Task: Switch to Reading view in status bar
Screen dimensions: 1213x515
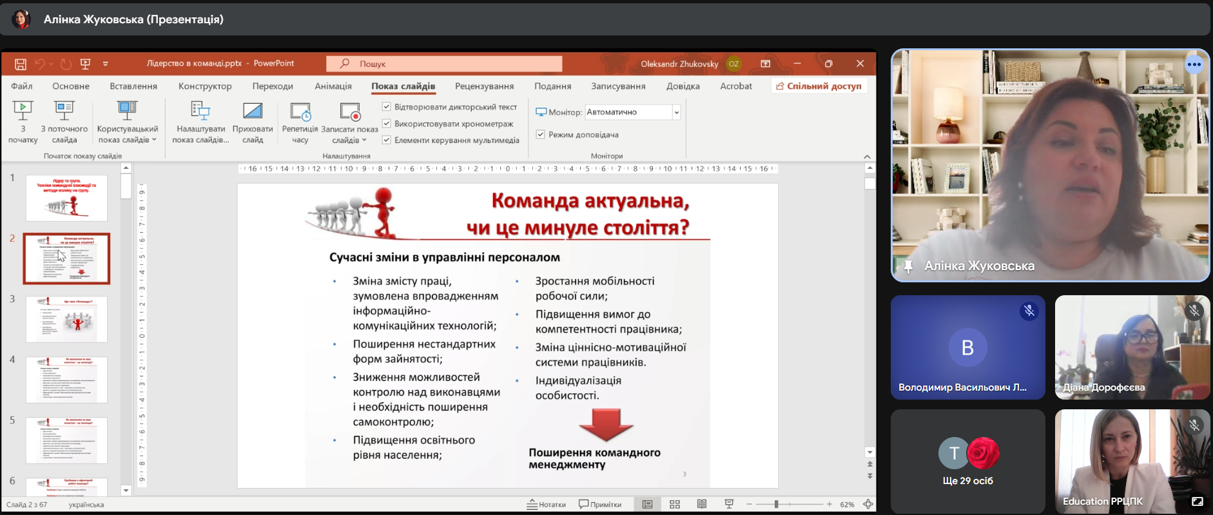Action: [x=702, y=504]
